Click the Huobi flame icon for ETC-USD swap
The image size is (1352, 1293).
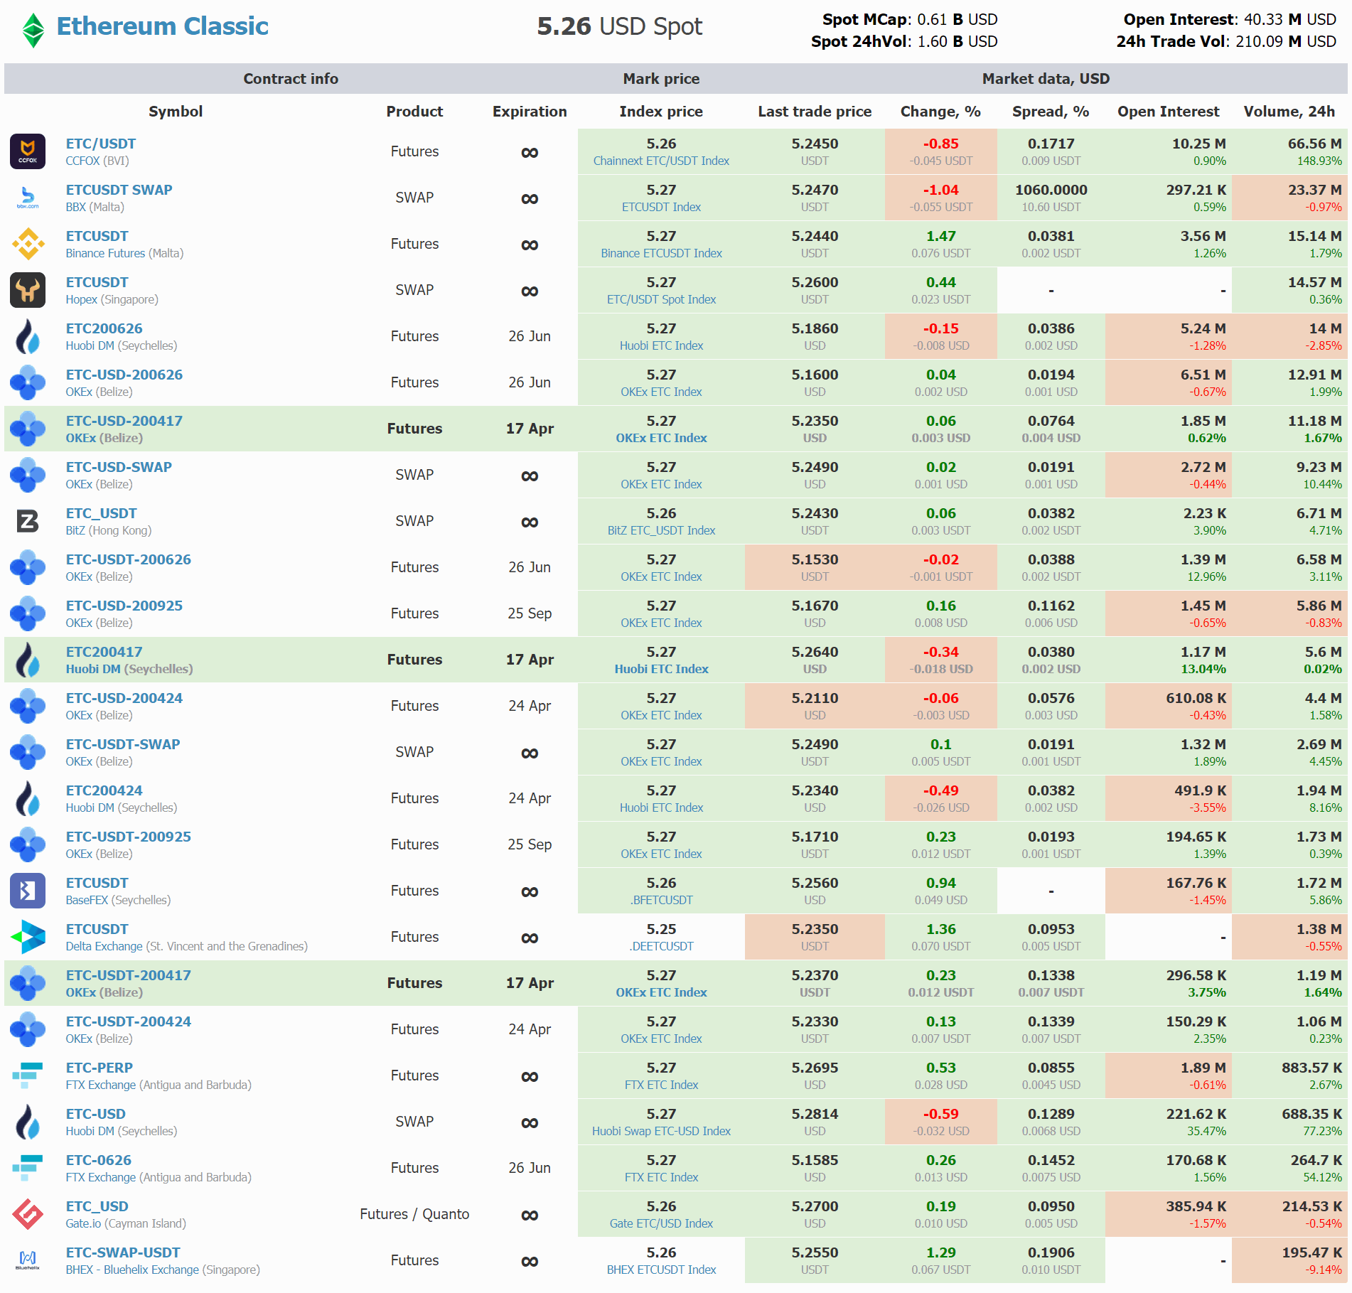[28, 1122]
